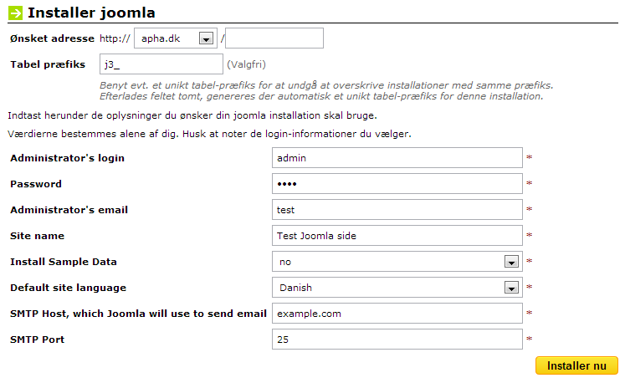Click the arrow button of the domain selector

pyautogui.click(x=206, y=38)
